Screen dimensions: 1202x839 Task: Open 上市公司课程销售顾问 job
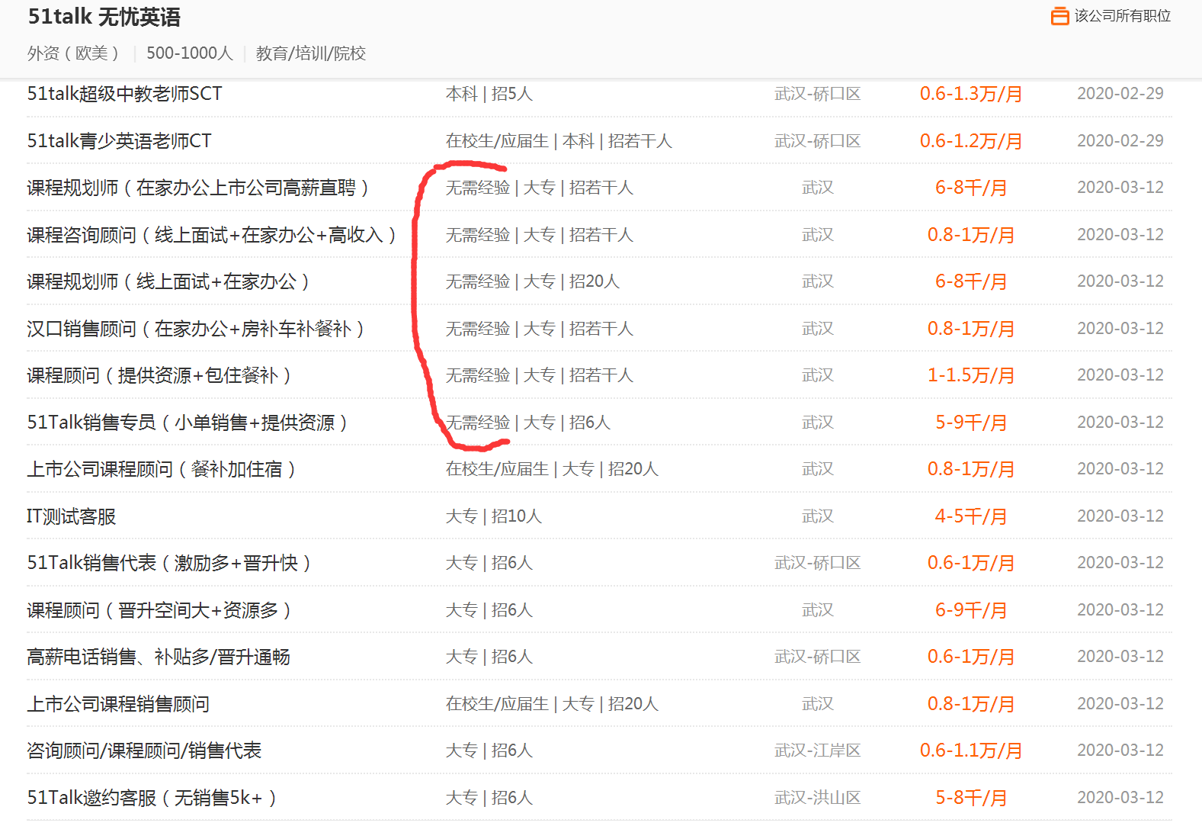point(118,704)
